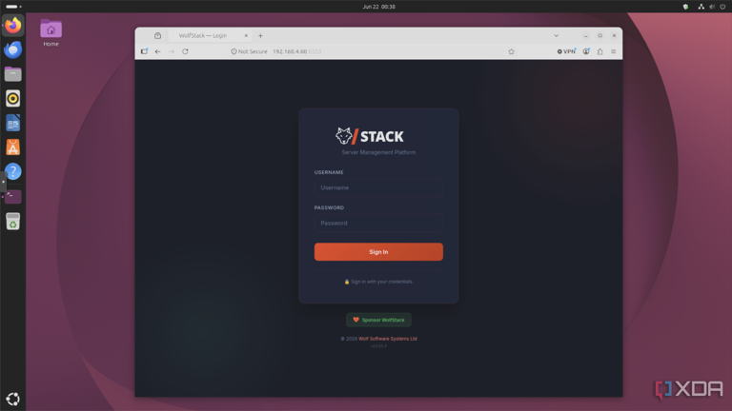Click the Not Secure site info indicator
The height and width of the screenshot is (411, 732).
click(x=250, y=51)
